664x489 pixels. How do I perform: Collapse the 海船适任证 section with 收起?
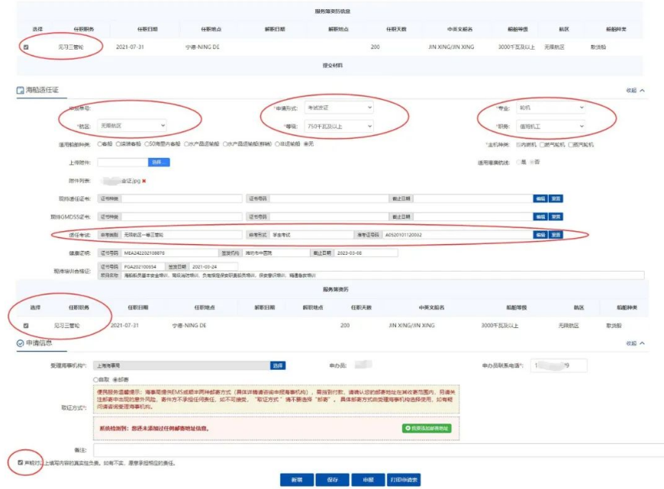(x=635, y=91)
